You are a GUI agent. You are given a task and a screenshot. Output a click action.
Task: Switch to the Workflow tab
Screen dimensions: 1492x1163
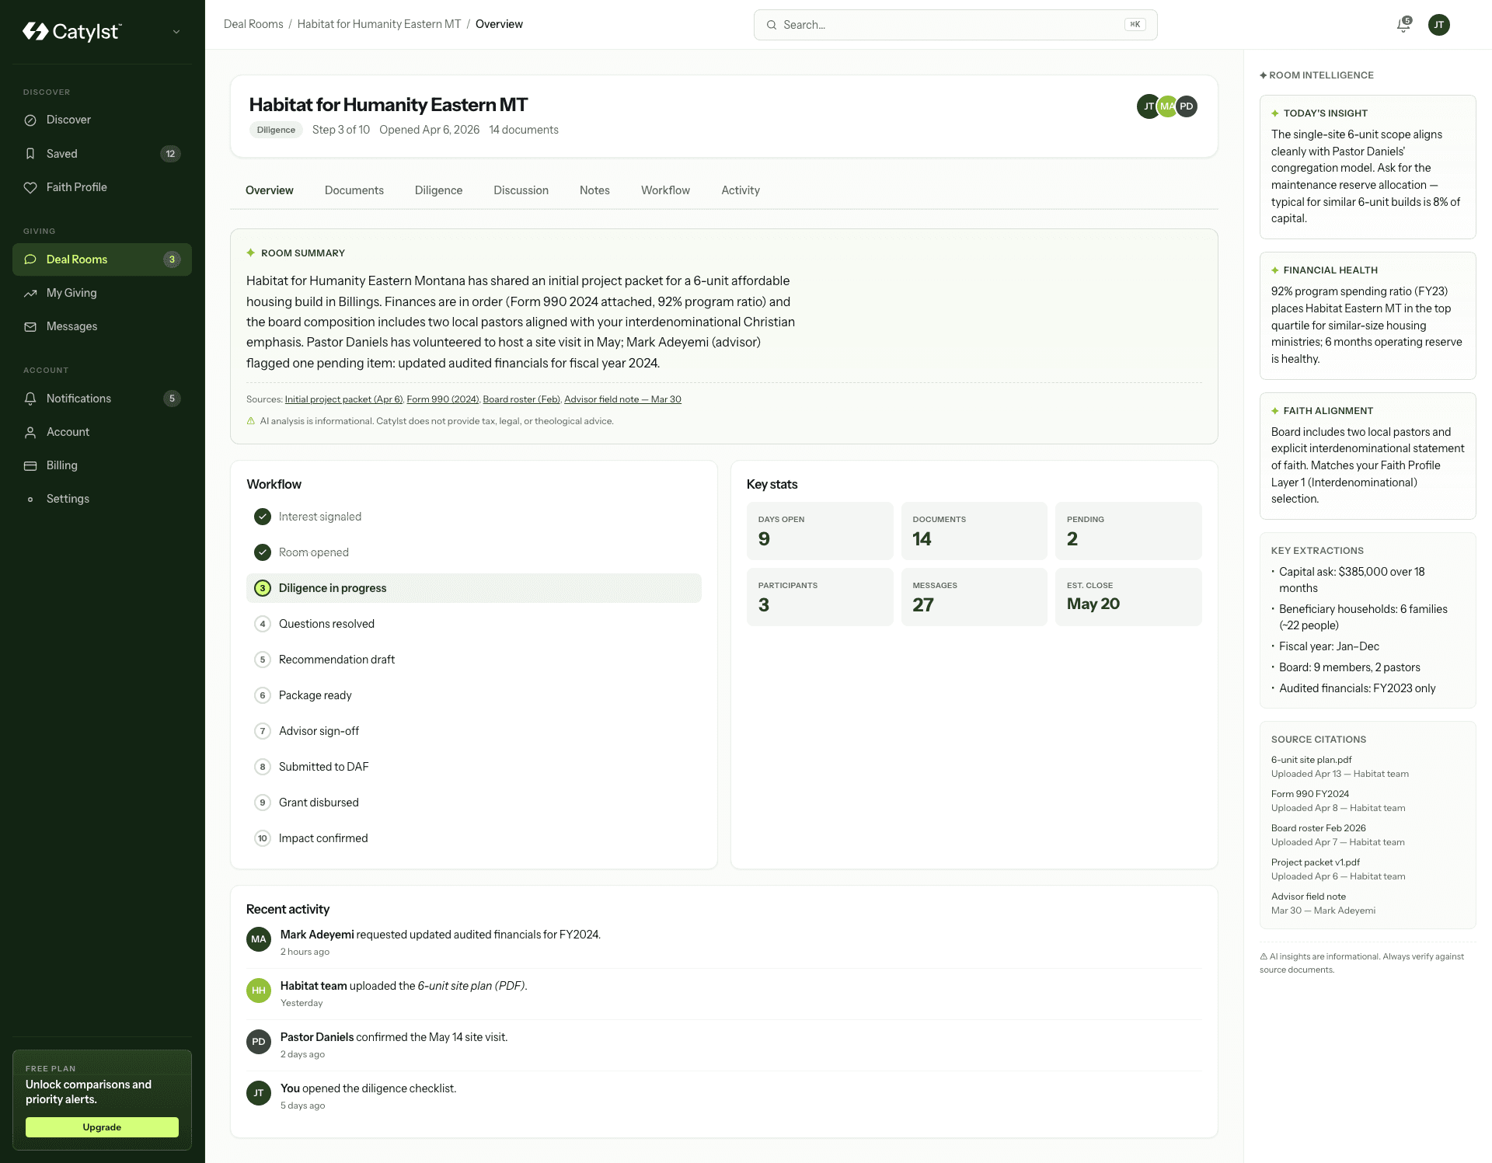[x=665, y=190]
